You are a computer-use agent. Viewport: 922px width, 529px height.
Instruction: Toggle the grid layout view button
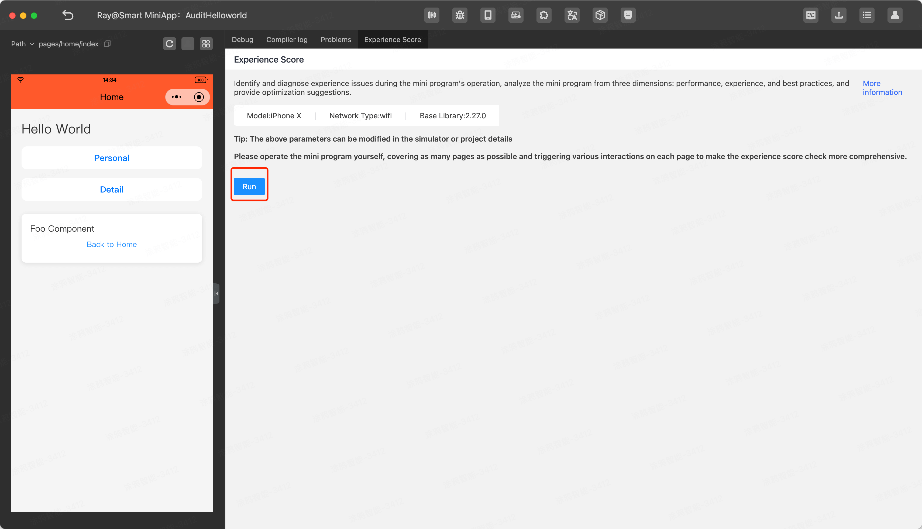click(206, 44)
